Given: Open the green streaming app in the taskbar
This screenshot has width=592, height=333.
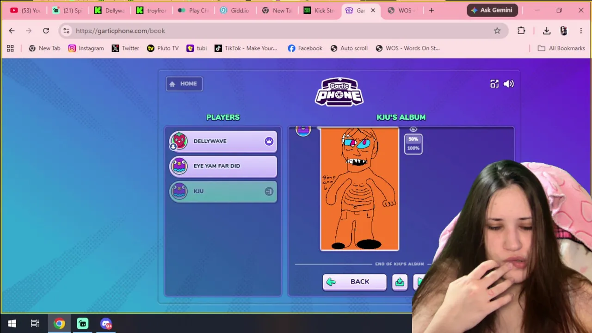Looking at the screenshot, I should 82,324.
